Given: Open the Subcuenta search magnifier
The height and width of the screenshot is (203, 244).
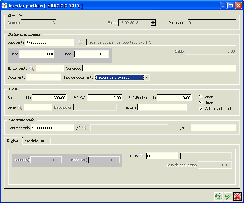Looking at the screenshot, I should coord(80,42).
